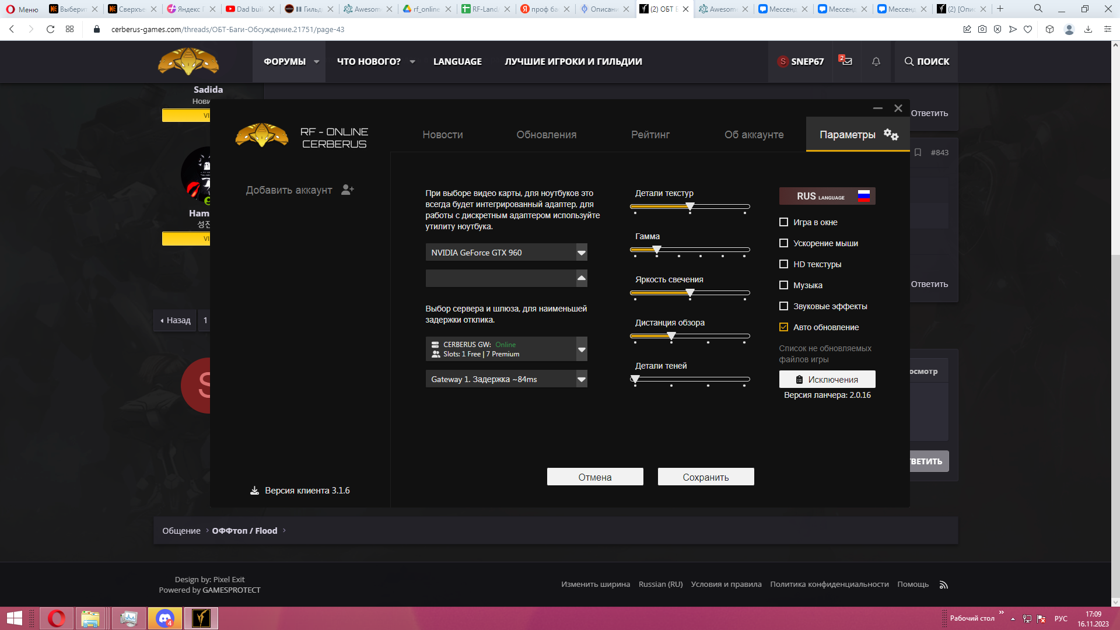Click the Исключения button
Viewport: 1120px width, 630px height.
[x=827, y=380]
